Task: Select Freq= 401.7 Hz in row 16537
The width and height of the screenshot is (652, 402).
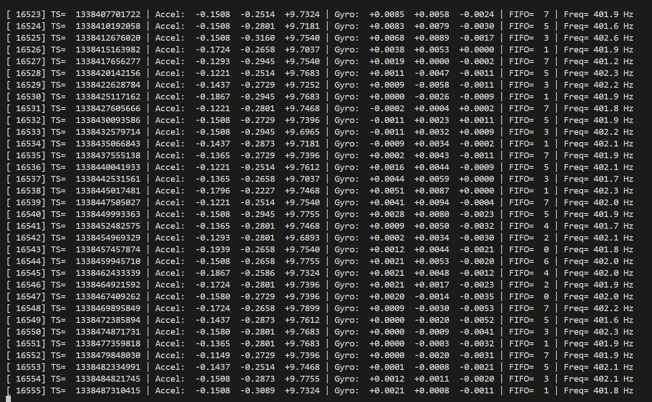Action: [x=599, y=179]
